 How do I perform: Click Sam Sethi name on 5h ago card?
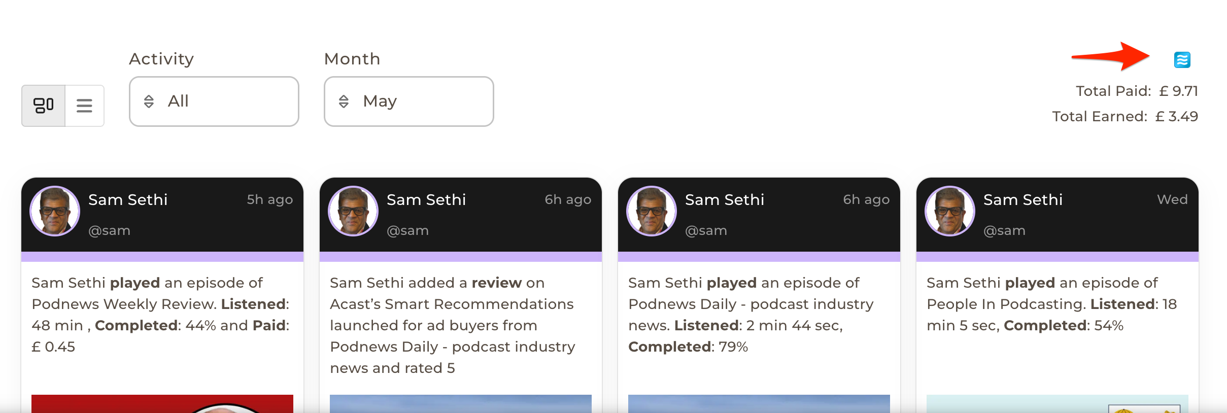point(128,199)
